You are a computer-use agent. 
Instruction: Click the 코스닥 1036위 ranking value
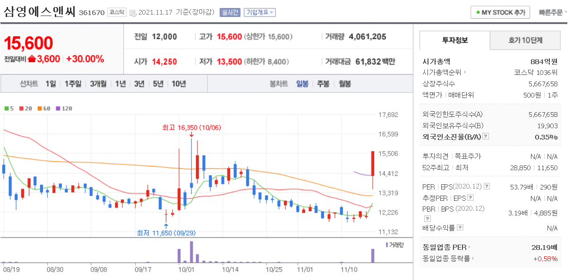pyautogui.click(x=536, y=73)
